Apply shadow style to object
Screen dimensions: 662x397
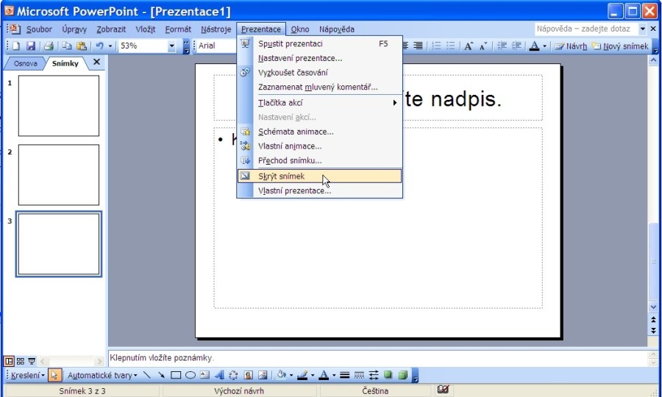pos(388,375)
